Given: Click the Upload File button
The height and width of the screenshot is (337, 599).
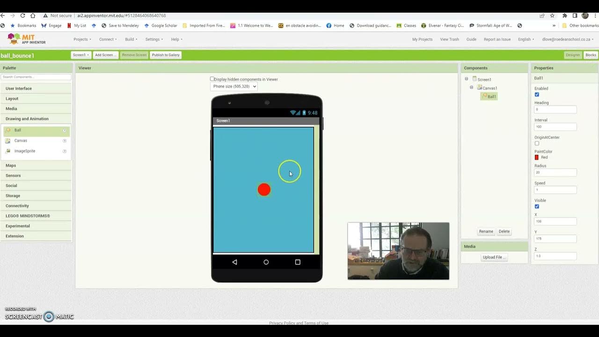Looking at the screenshot, I should tap(494, 257).
